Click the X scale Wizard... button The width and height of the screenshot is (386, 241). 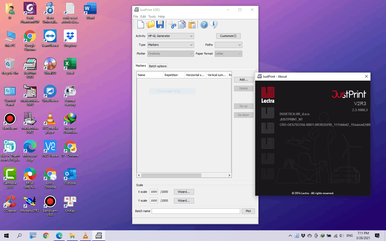click(x=184, y=192)
